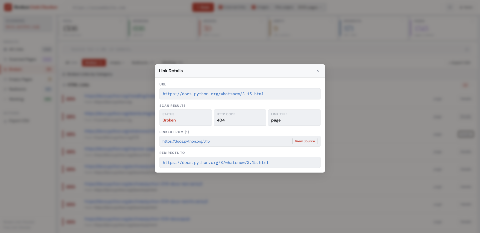Click the URL field showing whatsnew/3.15.html

click(x=239, y=94)
